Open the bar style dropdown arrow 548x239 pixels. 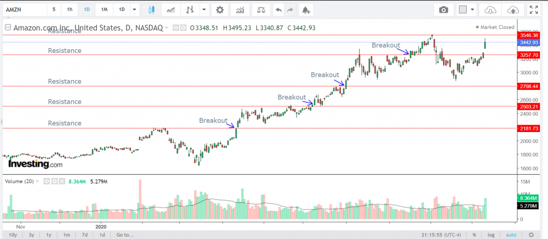(204, 10)
